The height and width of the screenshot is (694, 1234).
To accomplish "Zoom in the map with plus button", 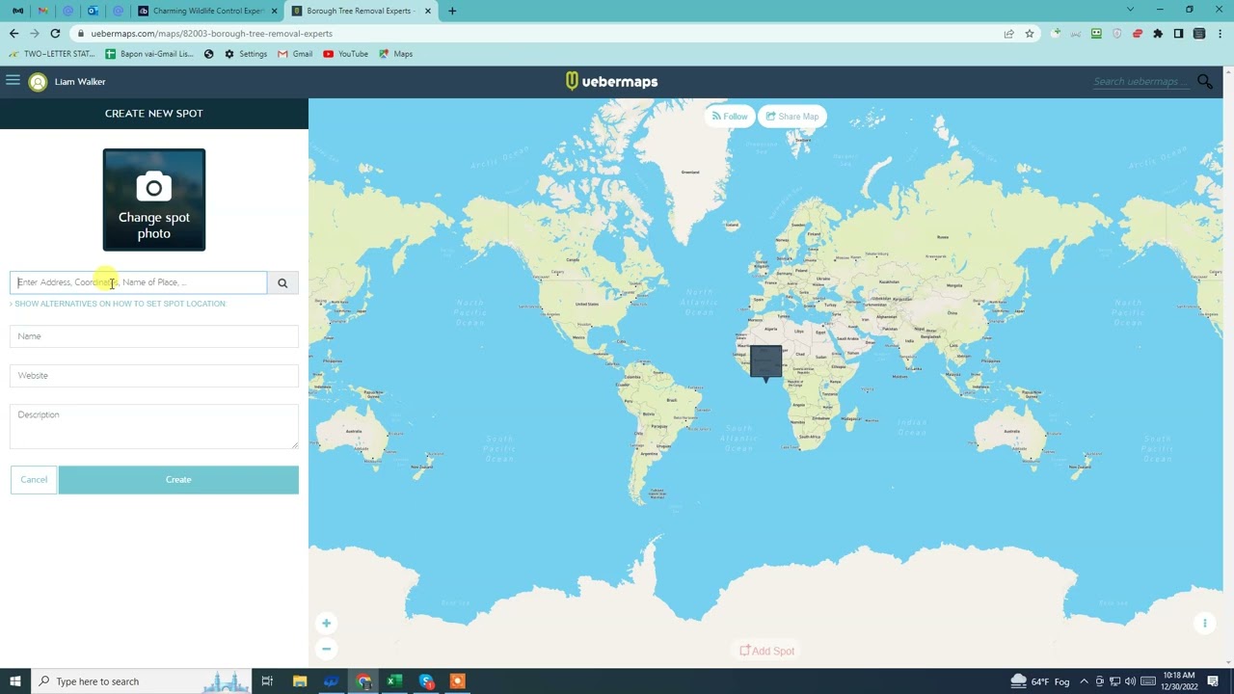I will point(326,624).
